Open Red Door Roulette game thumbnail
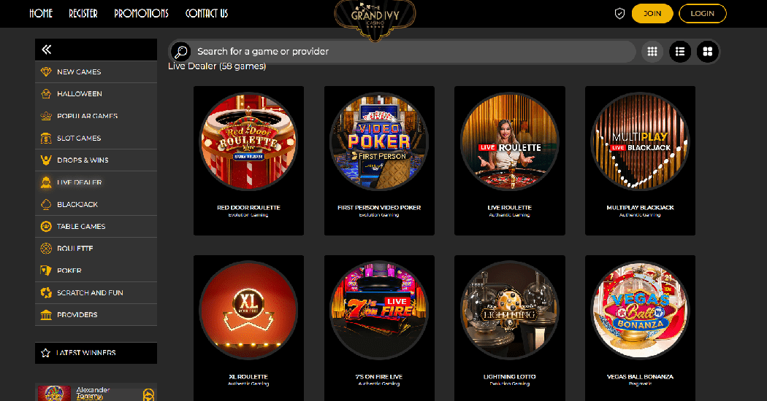767x401 pixels. pyautogui.click(x=248, y=141)
